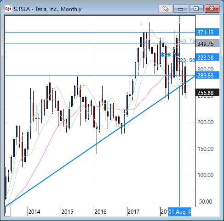Click the 2014 label on time axis
224x221 pixels.
pyautogui.click(x=34, y=212)
